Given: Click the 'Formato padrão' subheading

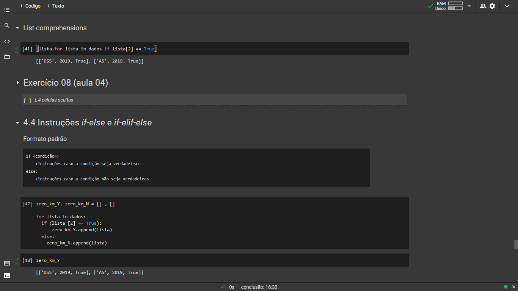Looking at the screenshot, I should [x=45, y=139].
